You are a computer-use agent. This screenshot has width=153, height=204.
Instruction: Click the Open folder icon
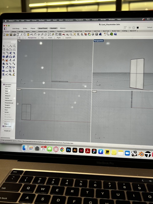pos(7,35)
